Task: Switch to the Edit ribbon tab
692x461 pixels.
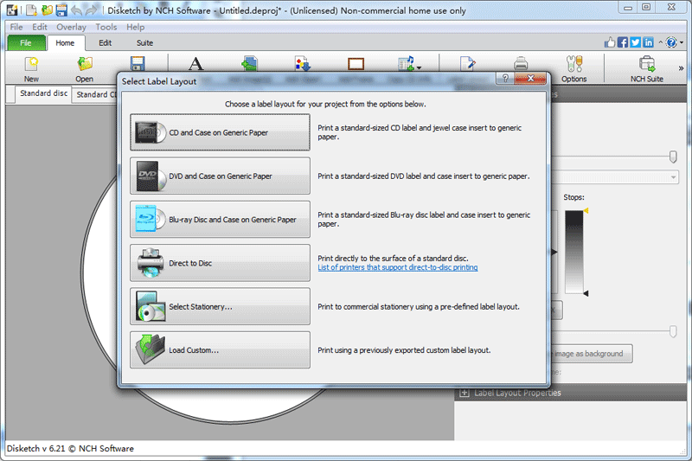Action: [105, 42]
